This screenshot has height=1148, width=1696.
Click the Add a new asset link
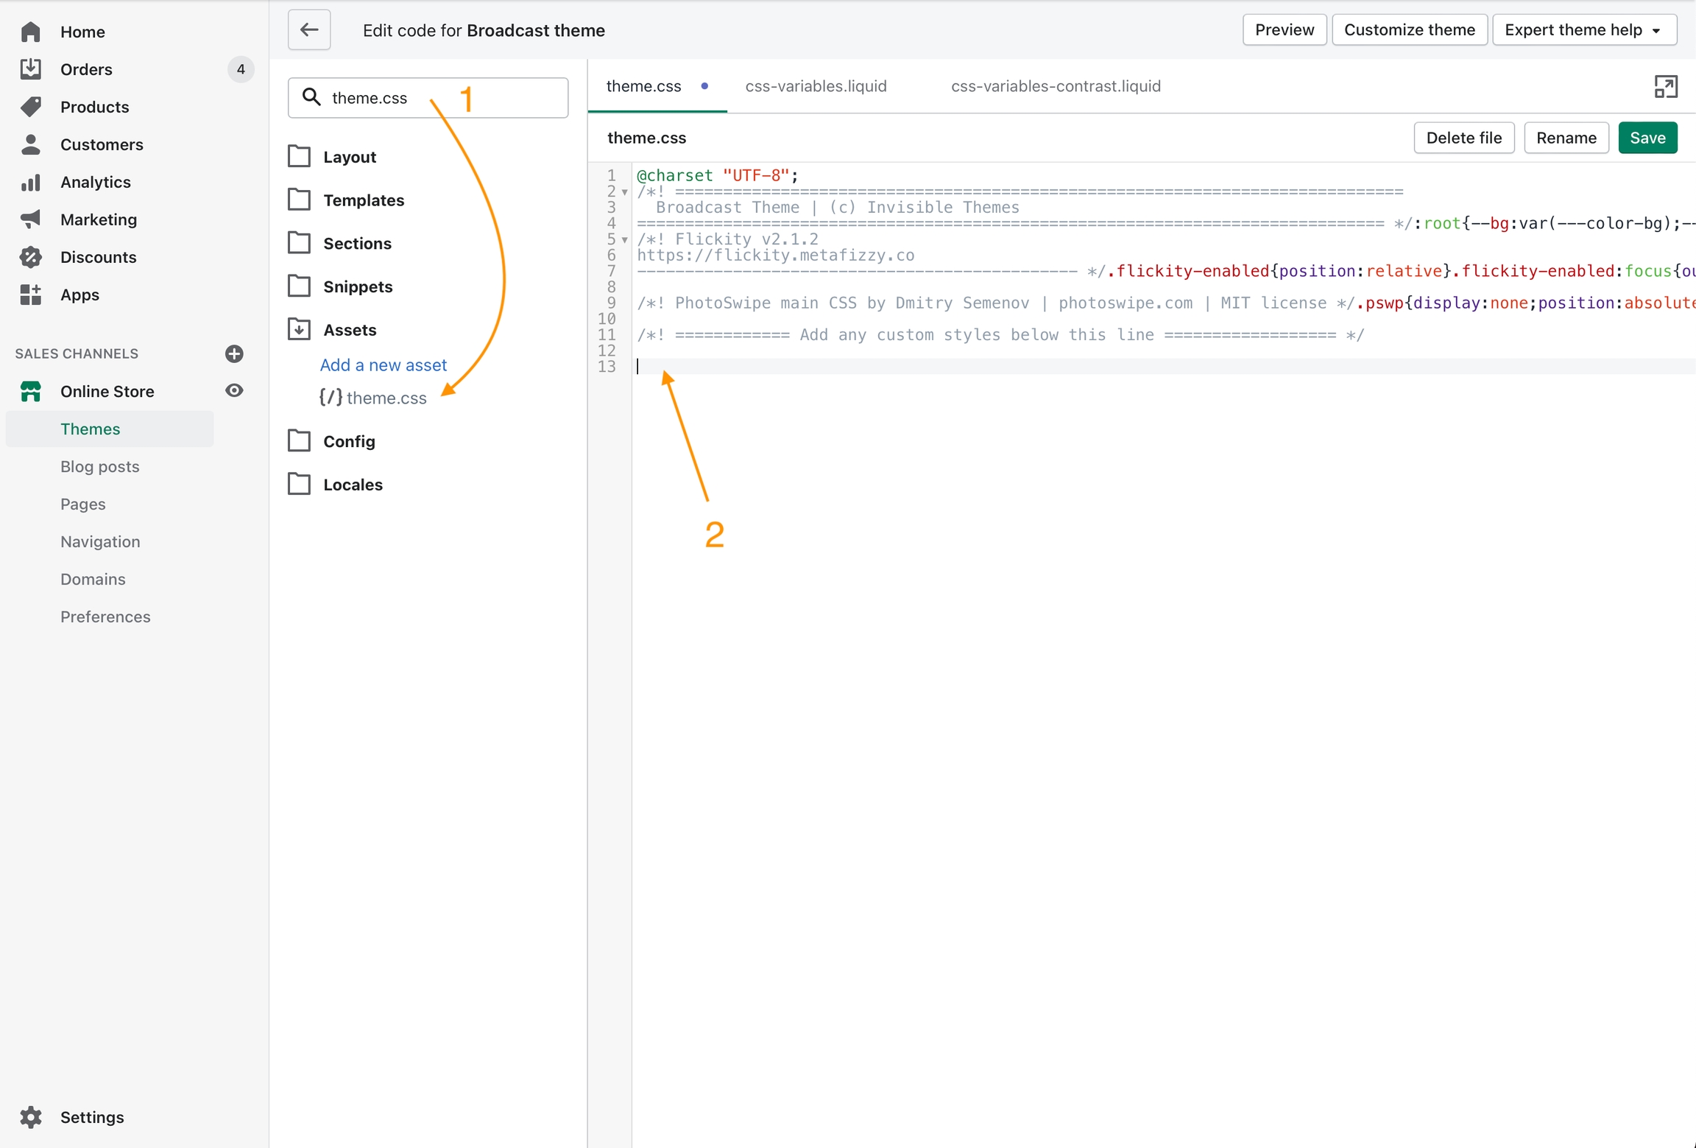pyautogui.click(x=383, y=365)
